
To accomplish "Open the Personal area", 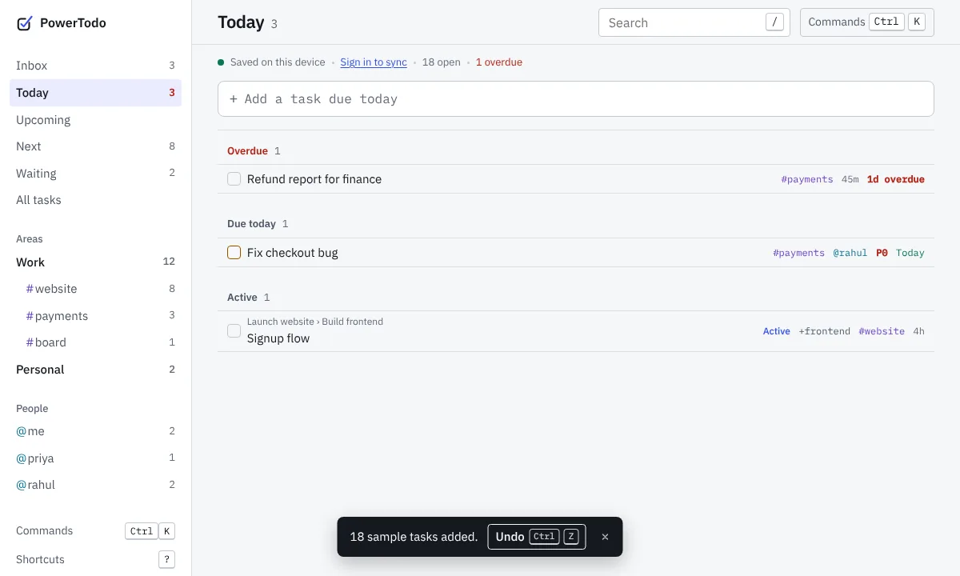I will [95, 370].
